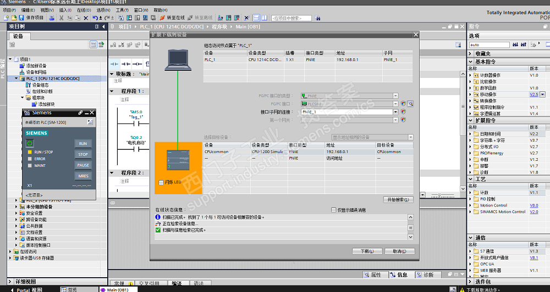Click the open project folder icon
Screen dimensions: 550x292
[x=14, y=18]
